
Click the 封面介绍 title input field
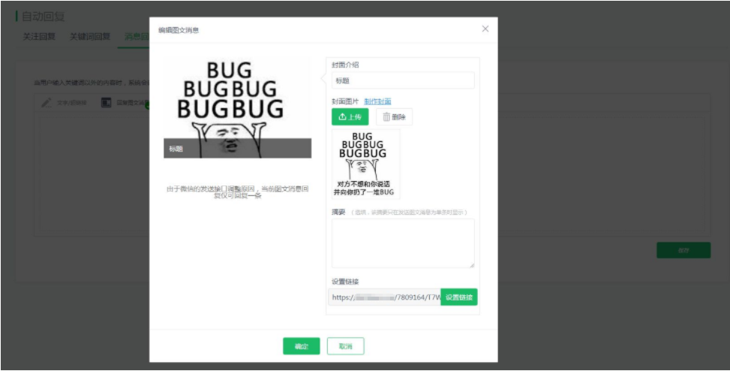coord(403,80)
